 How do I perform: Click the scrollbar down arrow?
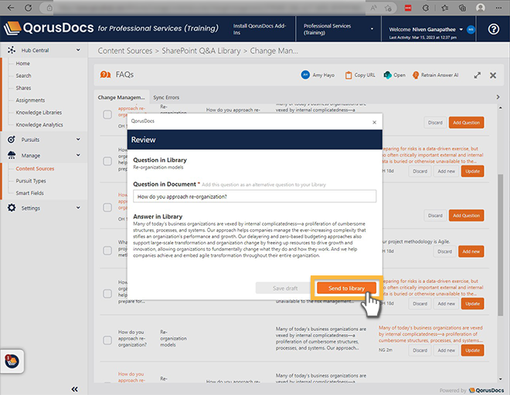500,379
